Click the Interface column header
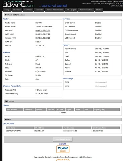Viewport: 123px width, 161px height. click(x=29, y=110)
